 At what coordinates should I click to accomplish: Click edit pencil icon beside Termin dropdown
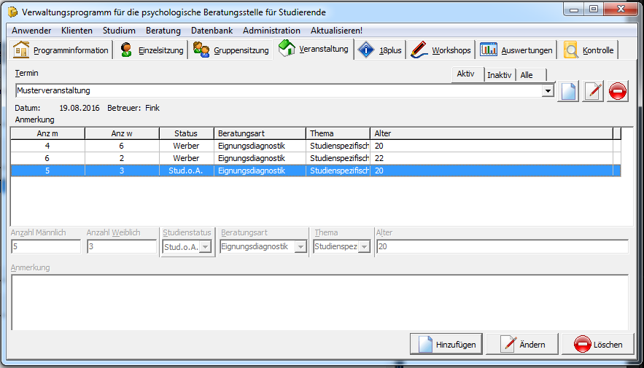coord(593,92)
